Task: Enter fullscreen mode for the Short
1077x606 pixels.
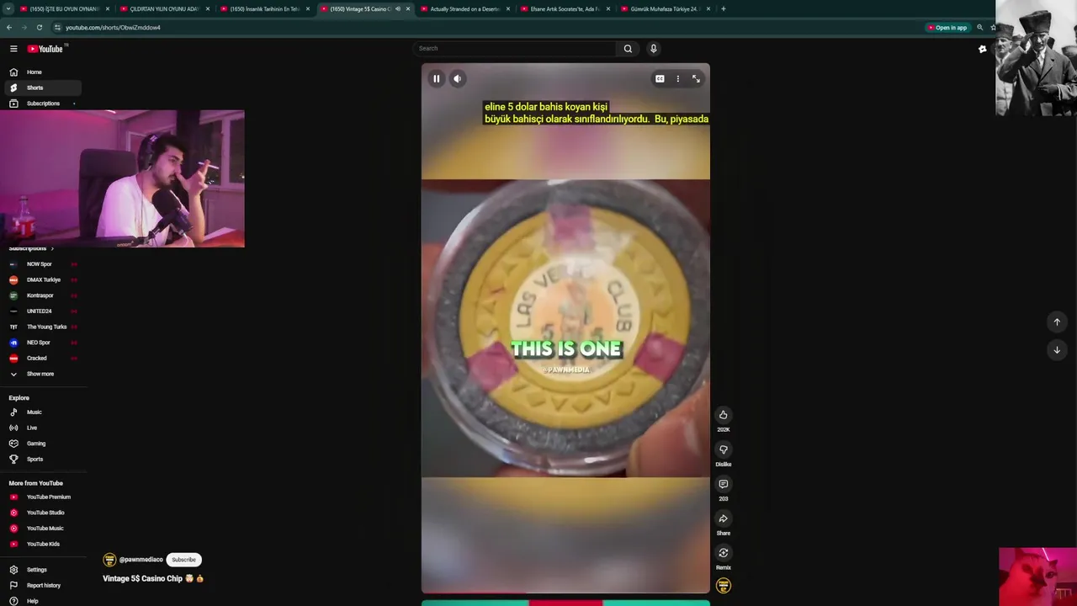Action: click(x=696, y=79)
